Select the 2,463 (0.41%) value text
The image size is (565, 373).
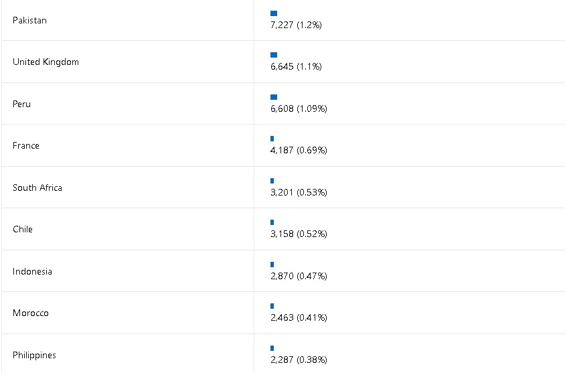click(299, 317)
